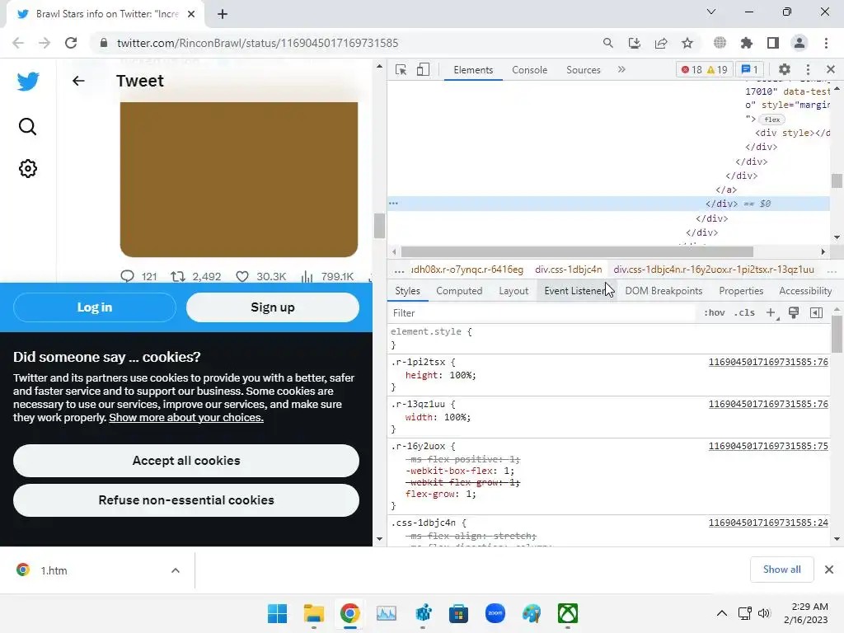Open the Accessibility tab
Viewport: 844px width, 633px height.
click(805, 291)
